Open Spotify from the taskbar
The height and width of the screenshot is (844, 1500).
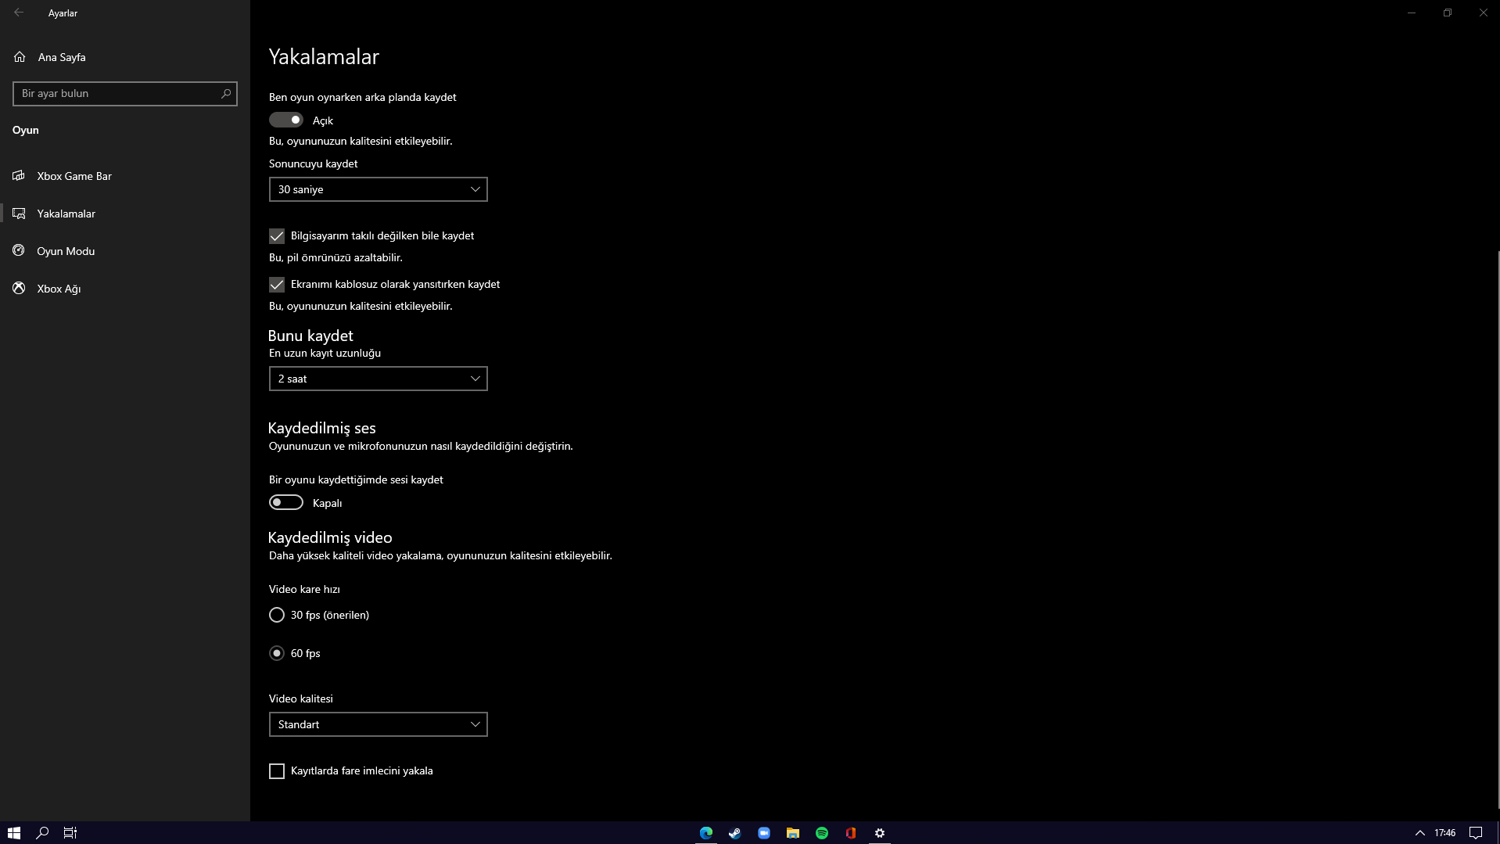point(822,833)
